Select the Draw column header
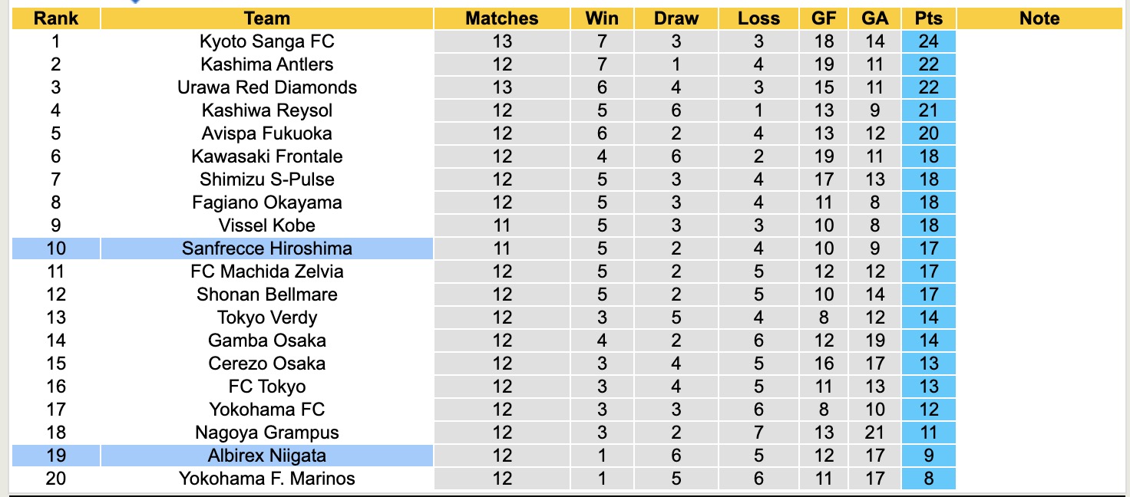The height and width of the screenshot is (497, 1130). (x=676, y=18)
